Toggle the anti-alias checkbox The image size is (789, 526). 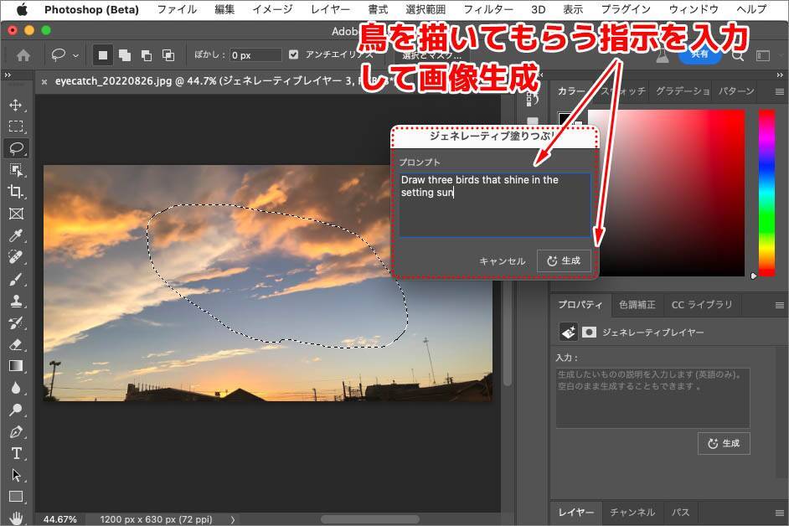click(293, 55)
